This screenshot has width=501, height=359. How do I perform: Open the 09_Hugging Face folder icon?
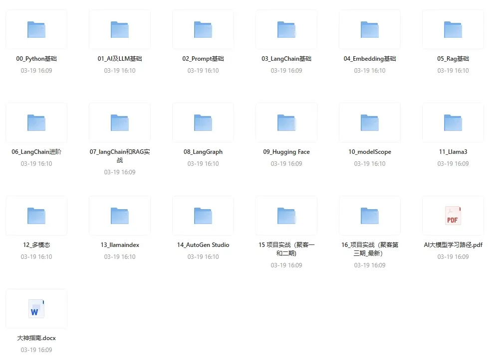(x=286, y=123)
